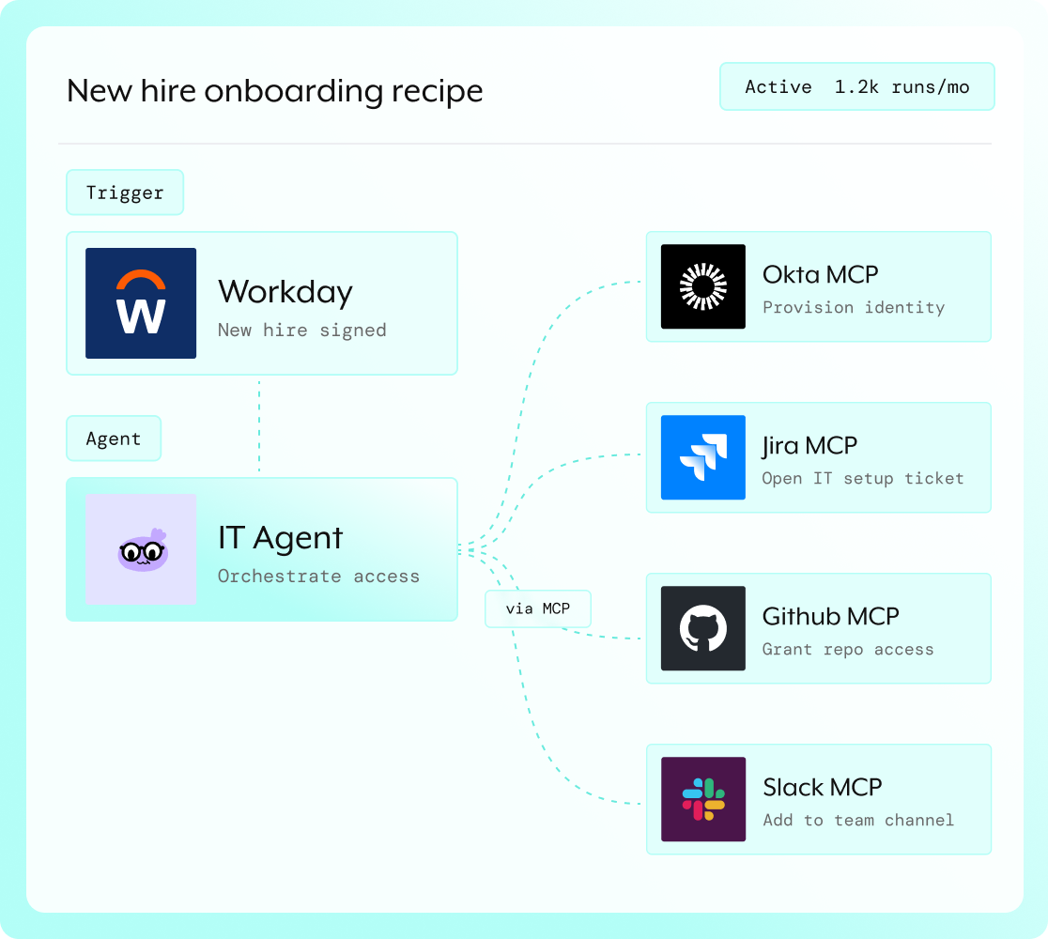Click the Workday card title

[x=285, y=292]
